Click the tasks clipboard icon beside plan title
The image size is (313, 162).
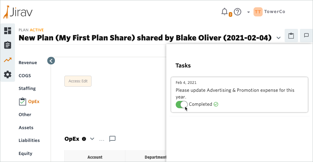coord(291,36)
